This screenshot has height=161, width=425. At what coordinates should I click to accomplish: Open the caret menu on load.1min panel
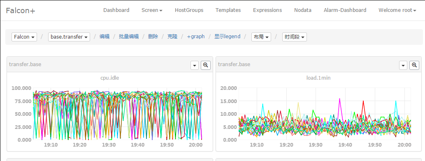(x=403, y=65)
